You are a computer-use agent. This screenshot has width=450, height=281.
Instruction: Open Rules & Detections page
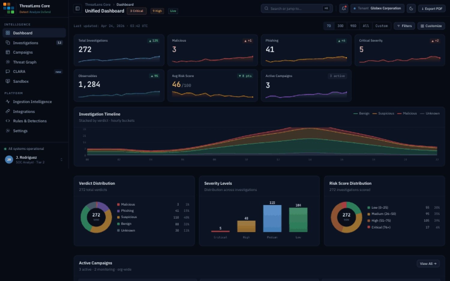tap(34, 121)
